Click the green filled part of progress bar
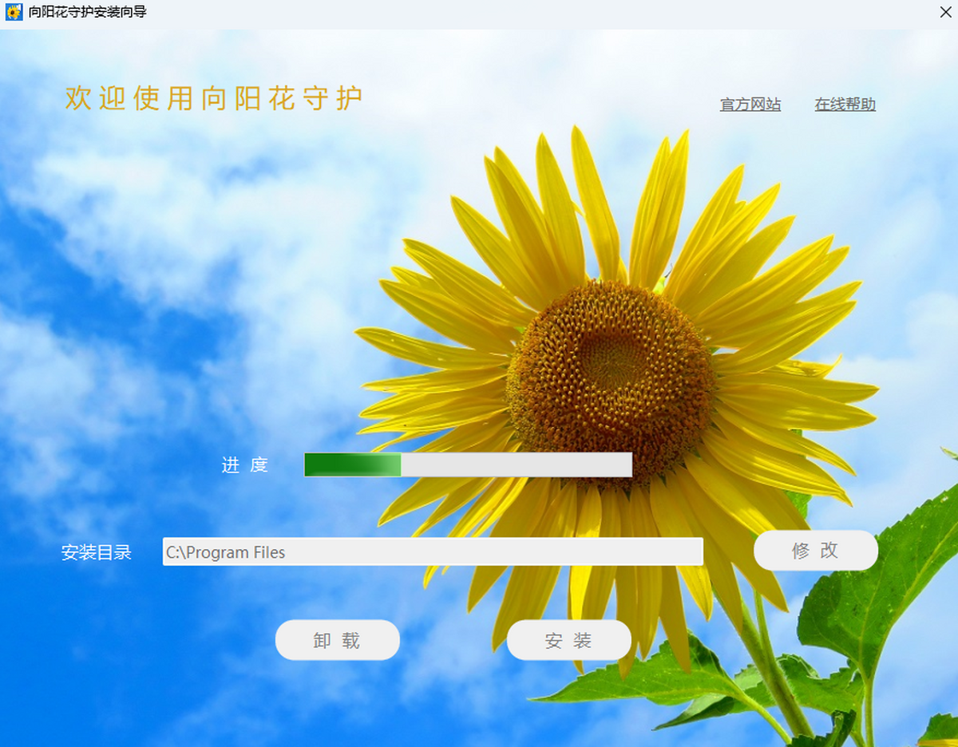This screenshot has width=958, height=747. pos(352,464)
